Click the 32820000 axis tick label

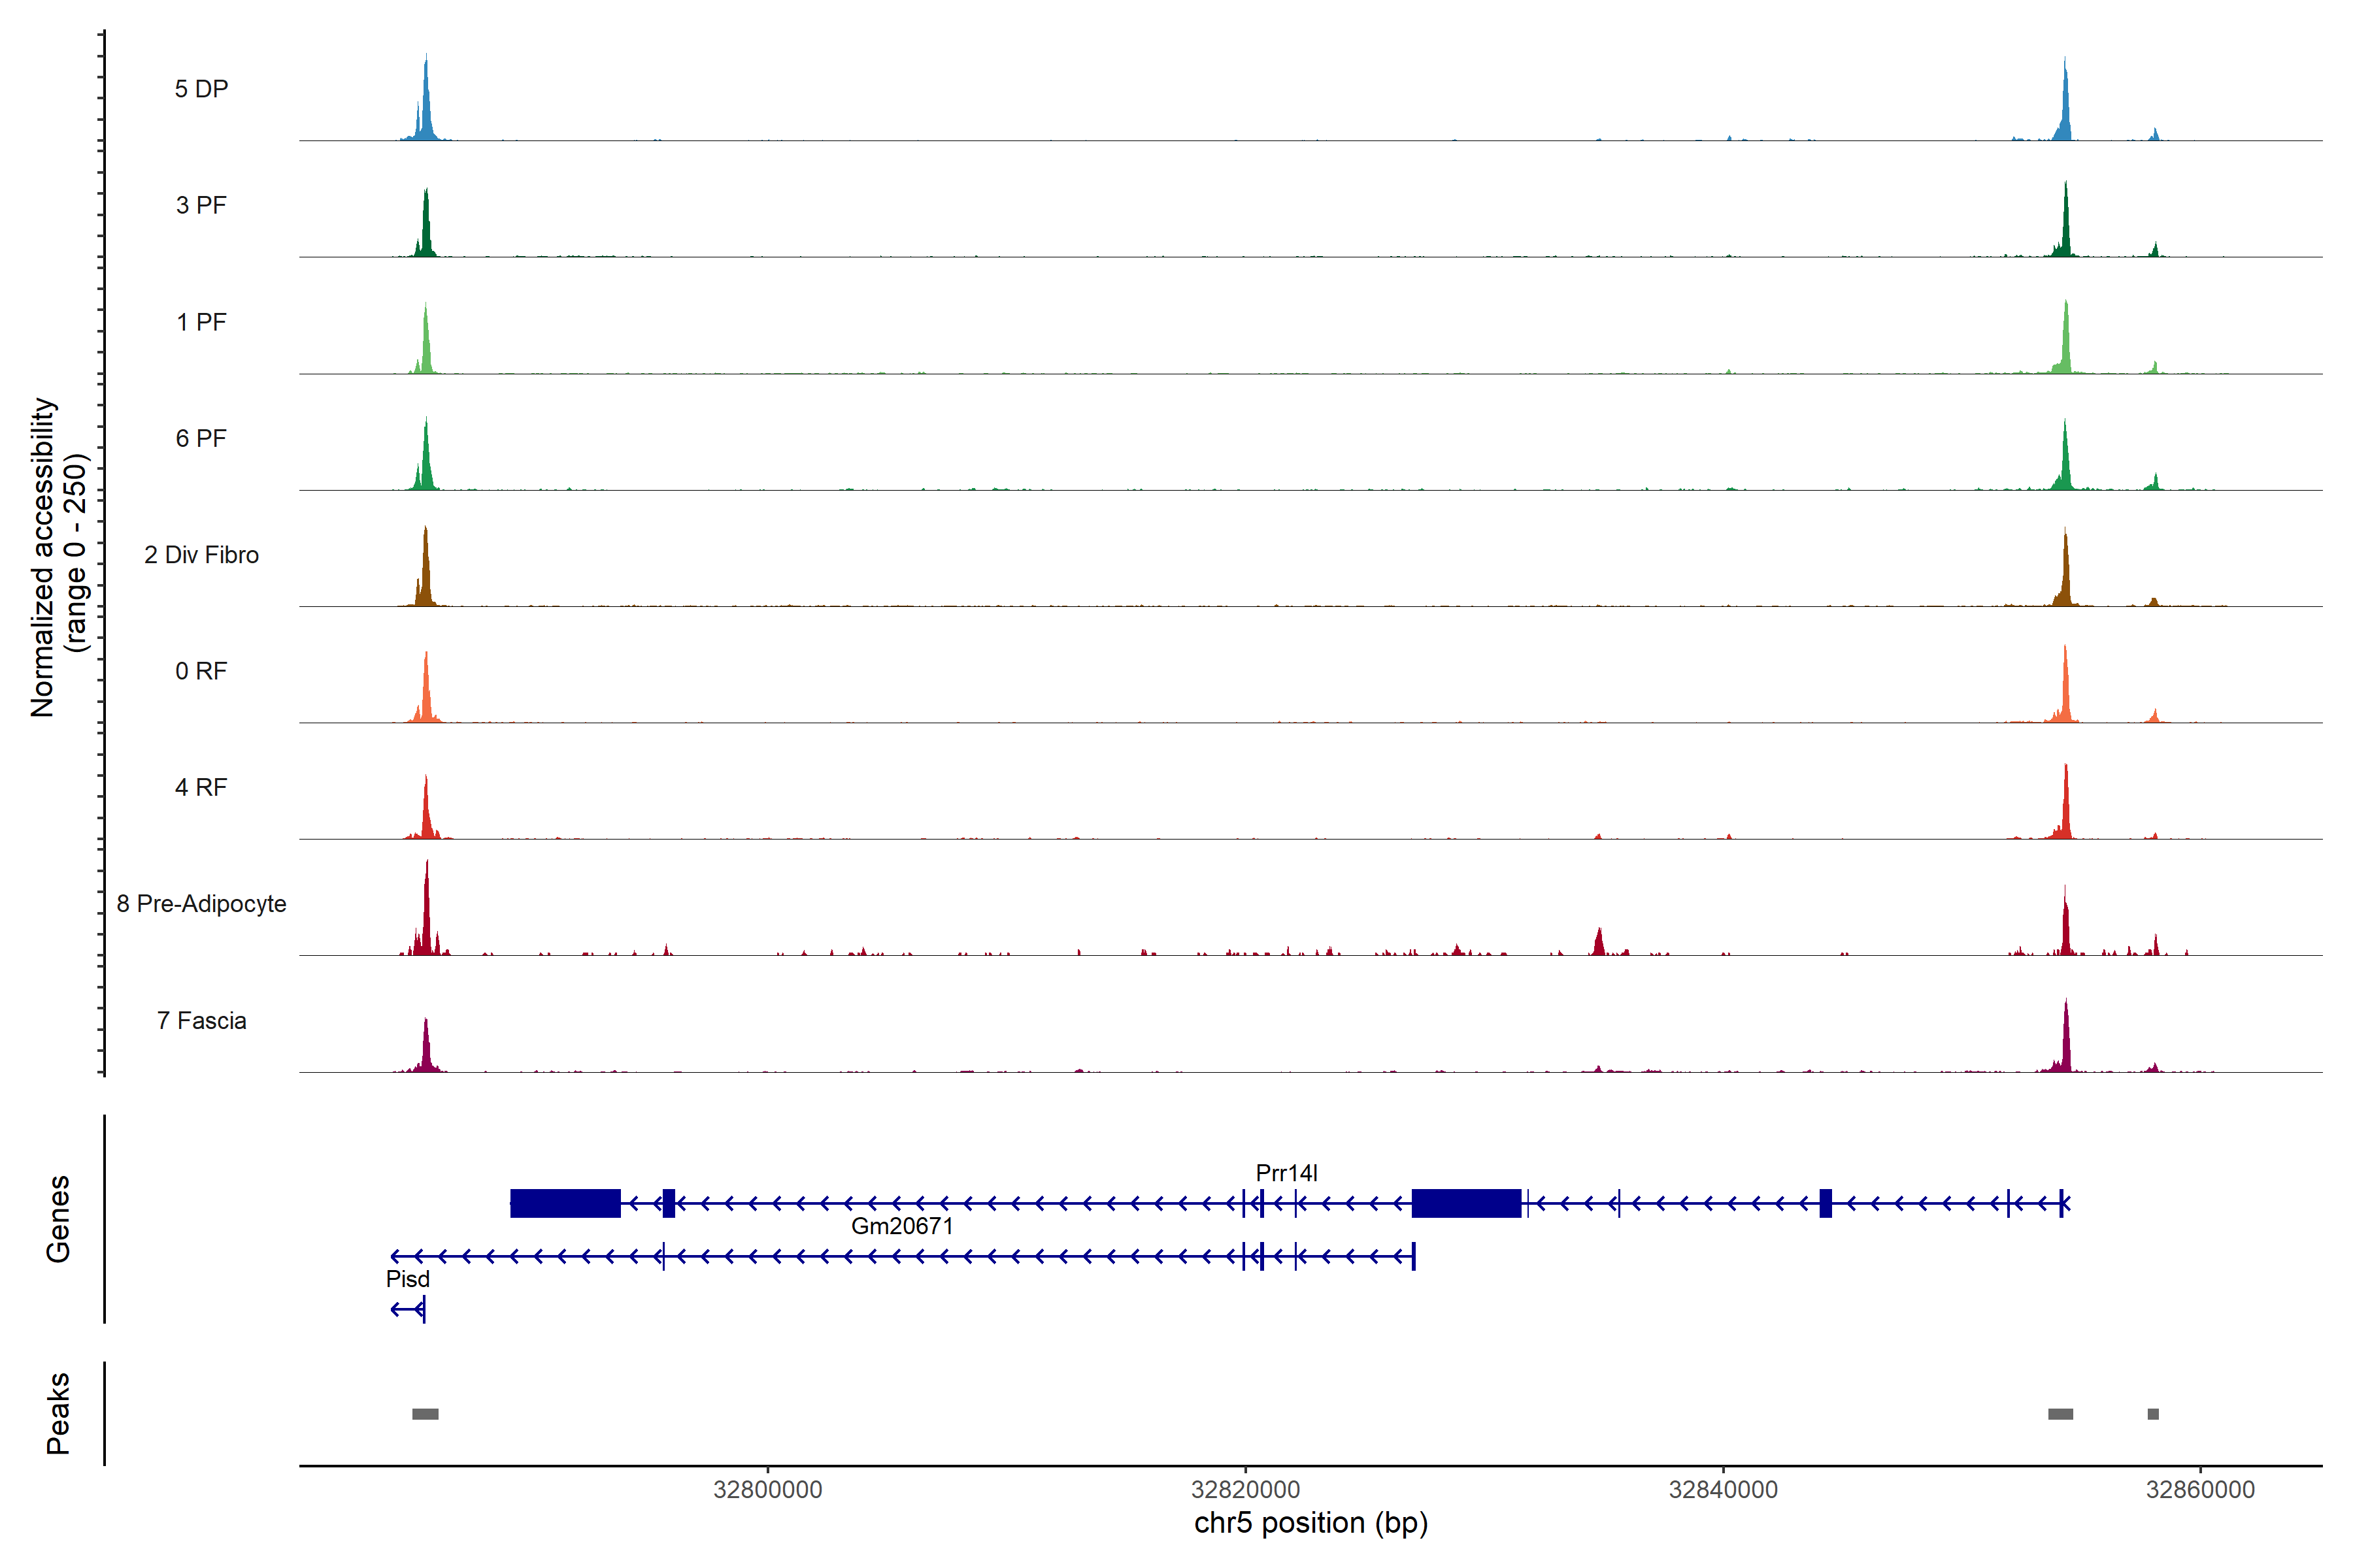1246,1490
